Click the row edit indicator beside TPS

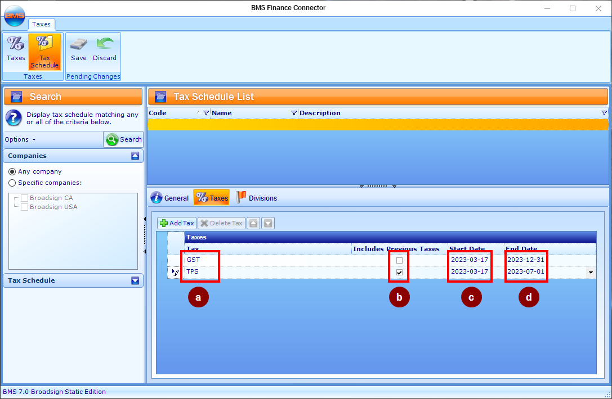pyautogui.click(x=175, y=272)
